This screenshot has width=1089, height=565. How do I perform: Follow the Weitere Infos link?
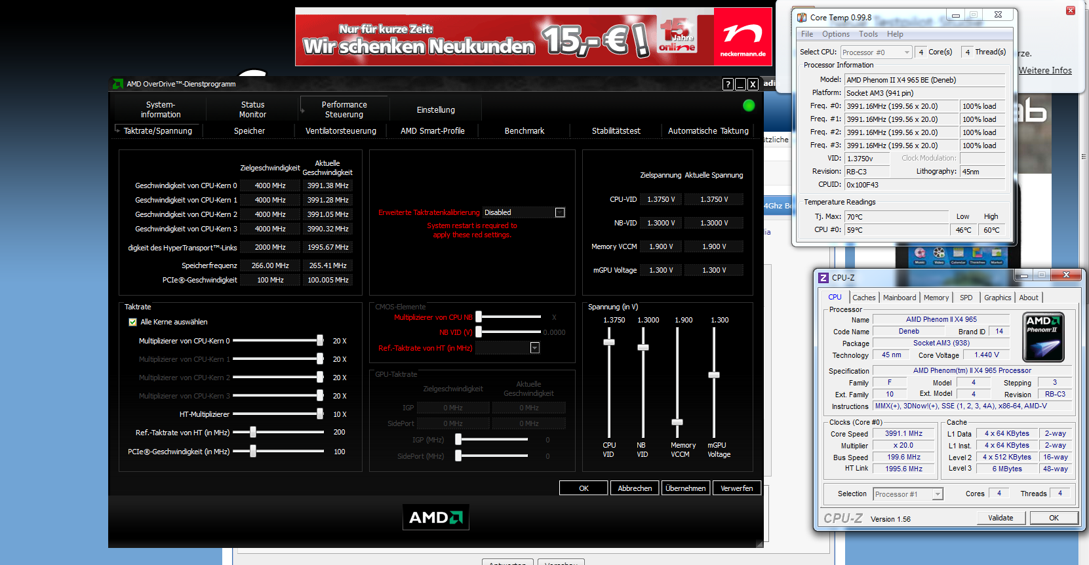coord(1045,70)
